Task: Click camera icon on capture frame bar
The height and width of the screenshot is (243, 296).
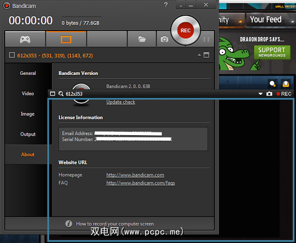Action: tap(269, 93)
